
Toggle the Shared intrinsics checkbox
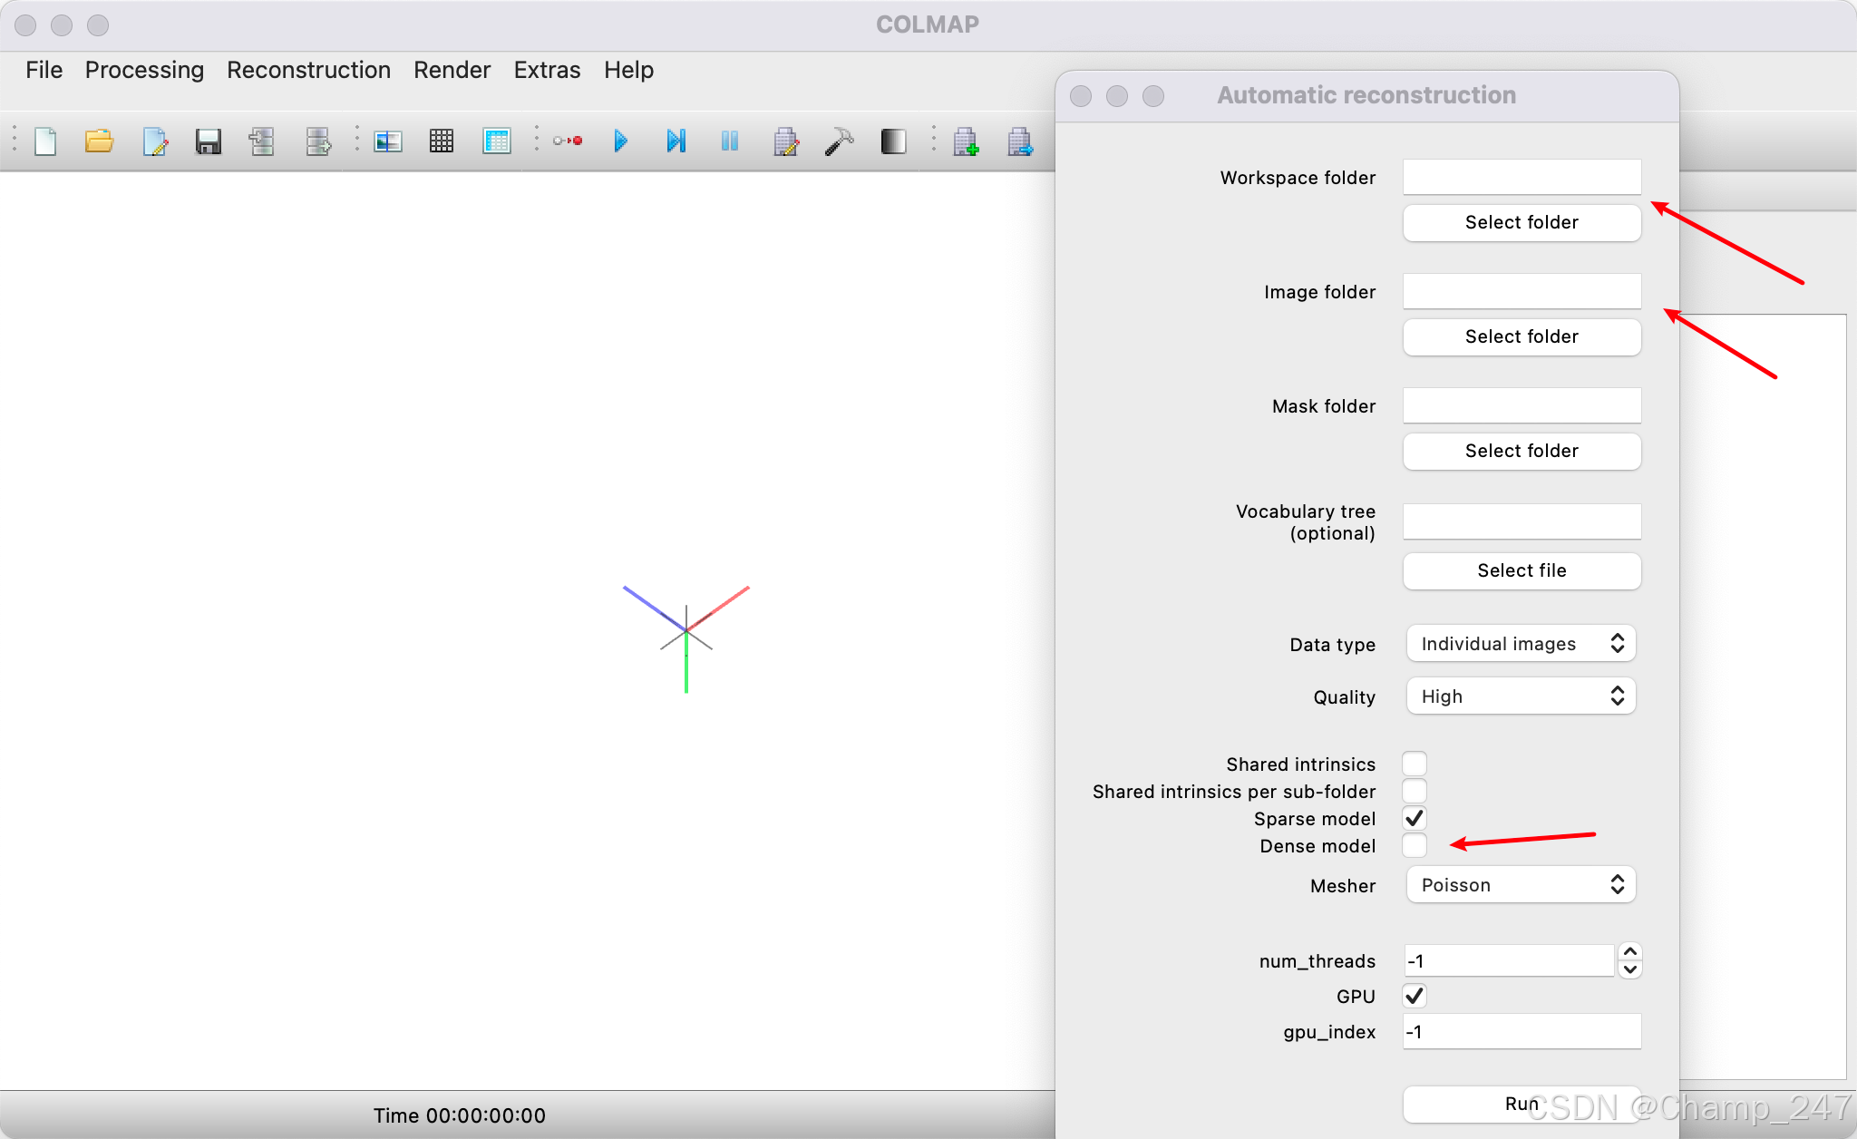pyautogui.click(x=1415, y=764)
